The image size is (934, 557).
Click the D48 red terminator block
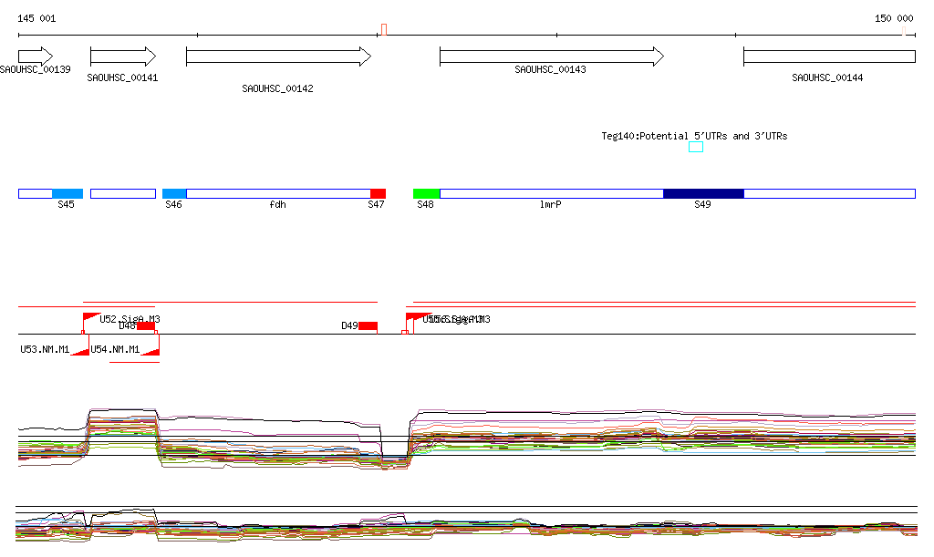(x=146, y=325)
